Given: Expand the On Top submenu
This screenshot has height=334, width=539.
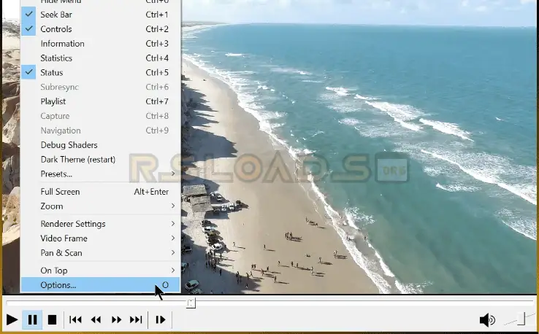Looking at the screenshot, I should tap(100, 271).
